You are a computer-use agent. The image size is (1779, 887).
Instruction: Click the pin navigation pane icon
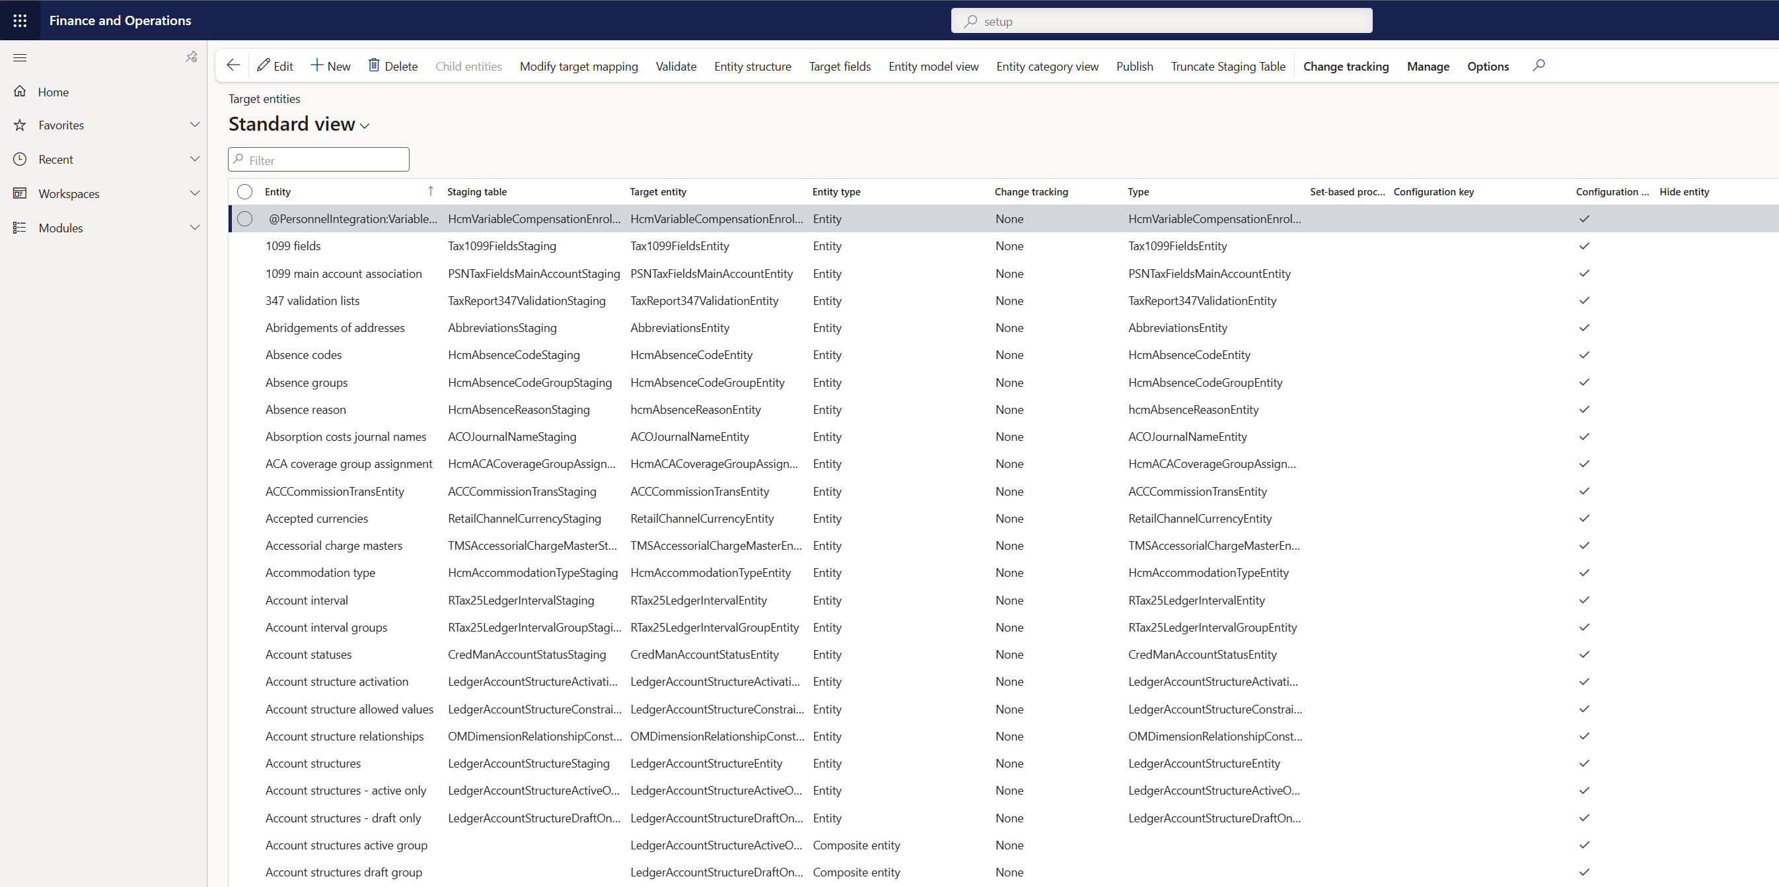192,57
